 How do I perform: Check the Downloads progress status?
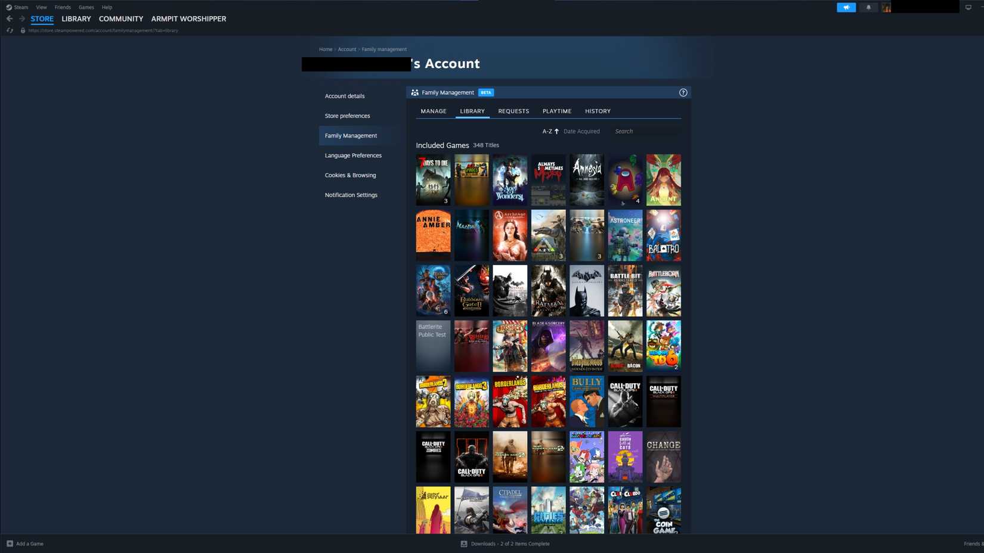point(505,543)
